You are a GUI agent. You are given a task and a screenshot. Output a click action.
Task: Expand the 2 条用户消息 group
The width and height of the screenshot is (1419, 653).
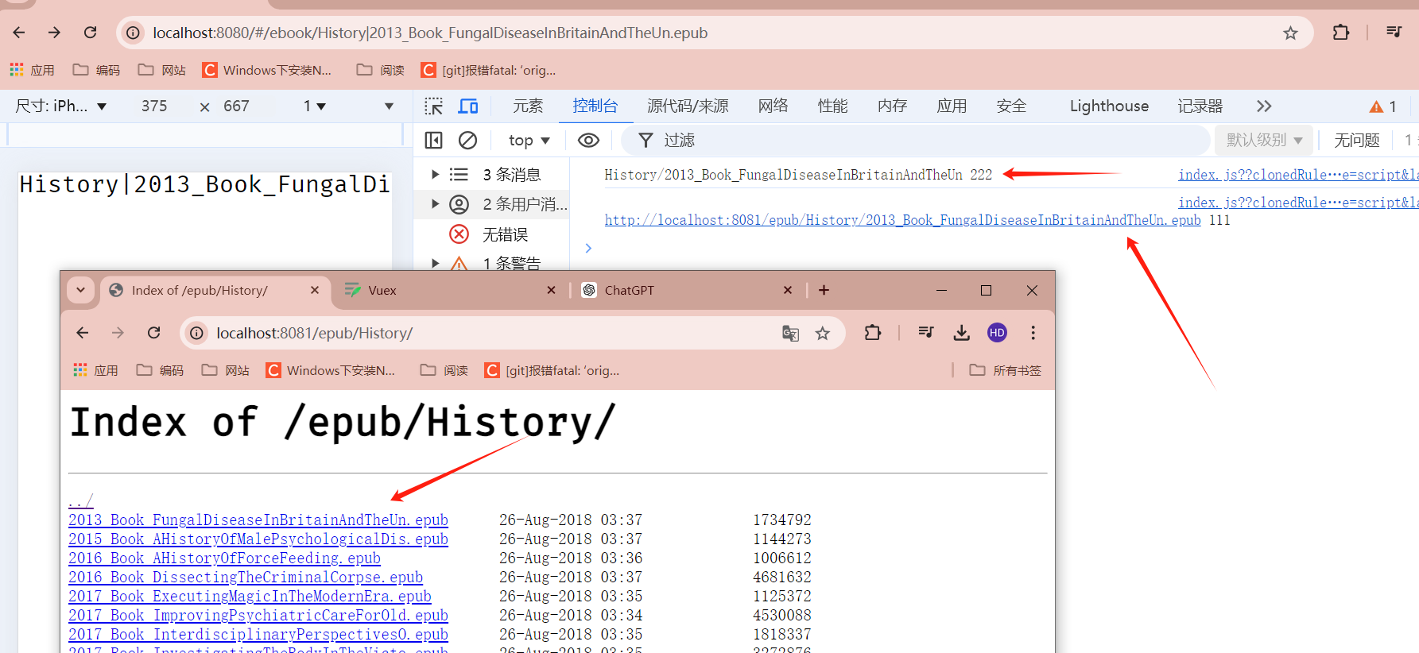[x=435, y=204]
